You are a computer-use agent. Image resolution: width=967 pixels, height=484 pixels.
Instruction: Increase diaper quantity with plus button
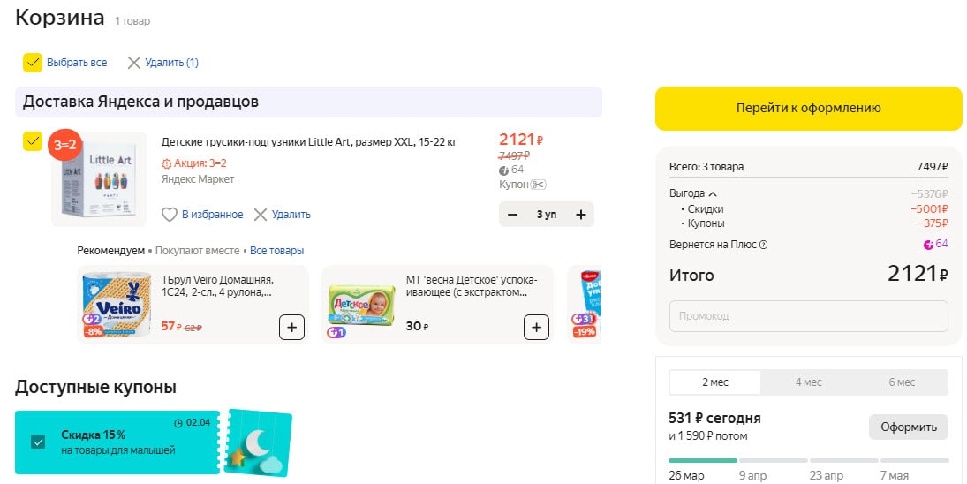coord(580,215)
